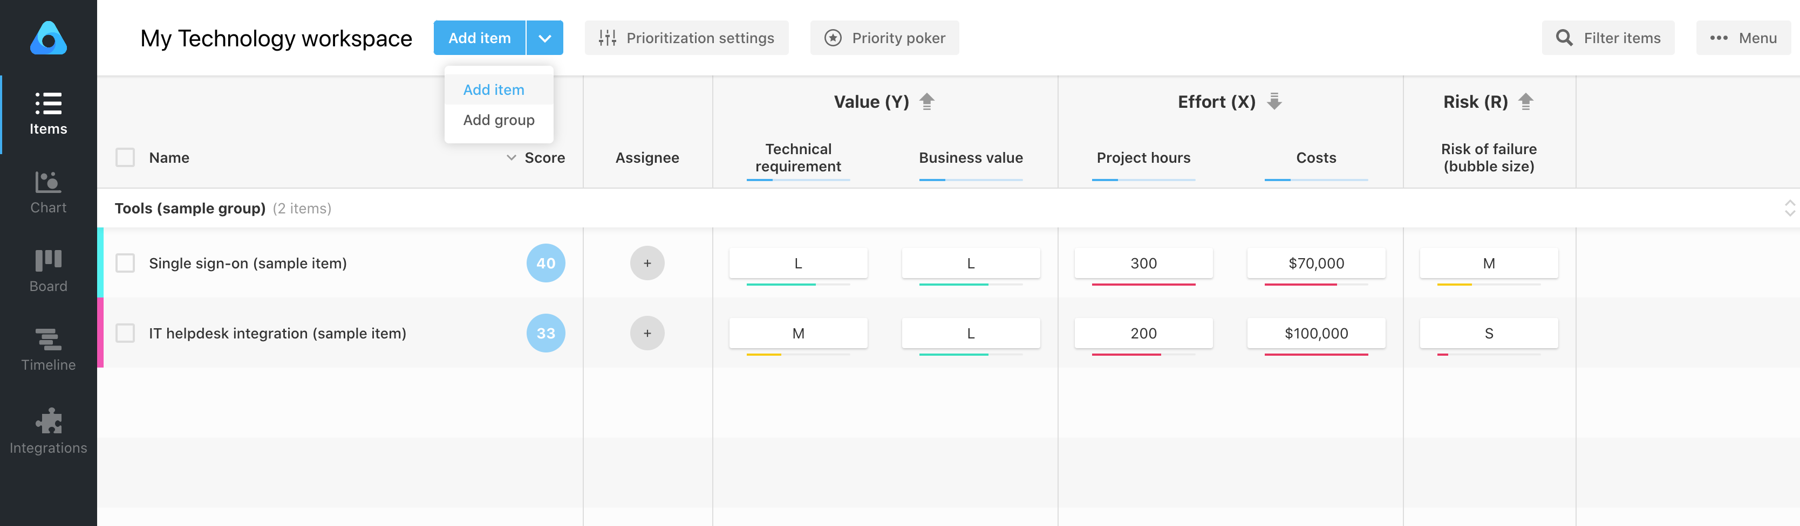The image size is (1800, 526).
Task: Open the Chart view
Action: point(47,192)
